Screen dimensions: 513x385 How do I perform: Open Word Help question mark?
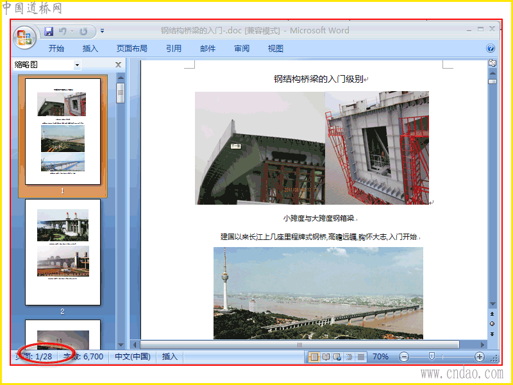(490, 49)
